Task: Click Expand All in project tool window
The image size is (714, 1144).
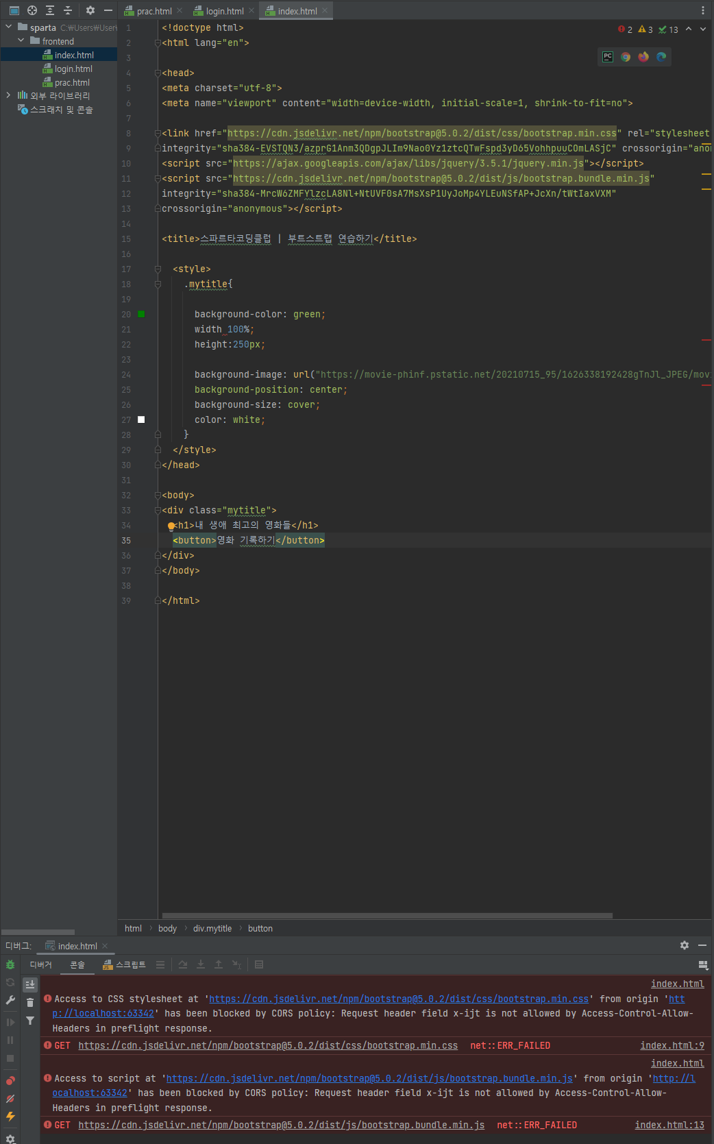Action: [x=50, y=10]
